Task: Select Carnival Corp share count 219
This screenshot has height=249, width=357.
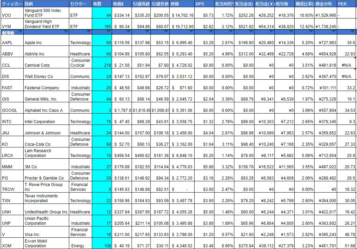Action: point(102,63)
